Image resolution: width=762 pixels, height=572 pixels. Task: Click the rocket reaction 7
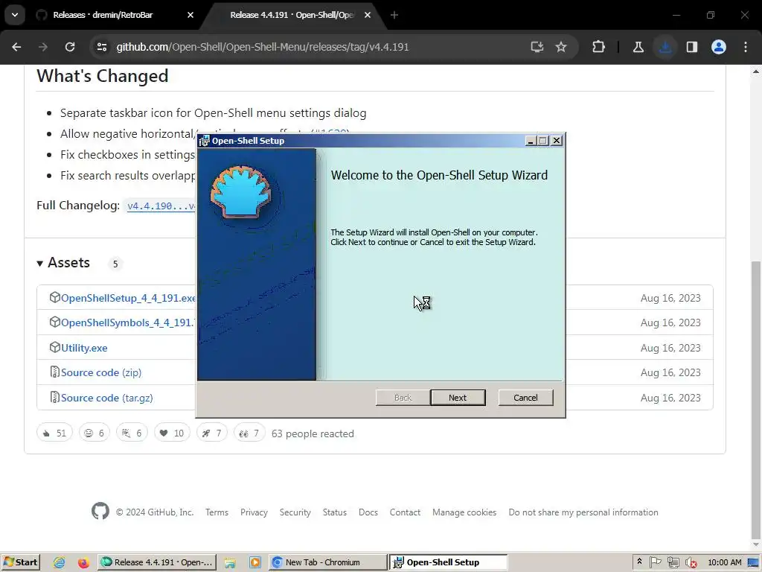[212, 433]
